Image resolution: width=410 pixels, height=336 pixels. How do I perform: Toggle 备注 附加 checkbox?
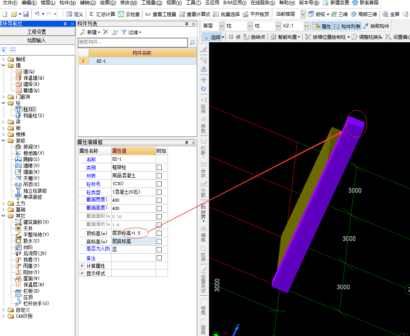point(159,258)
